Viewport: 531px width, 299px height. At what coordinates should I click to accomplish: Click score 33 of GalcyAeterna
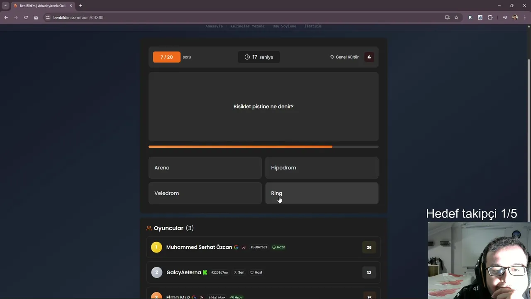[x=369, y=272]
